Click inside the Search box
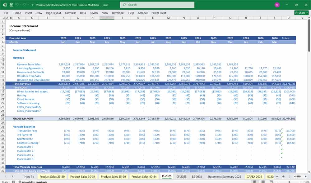 click(x=157, y=5)
